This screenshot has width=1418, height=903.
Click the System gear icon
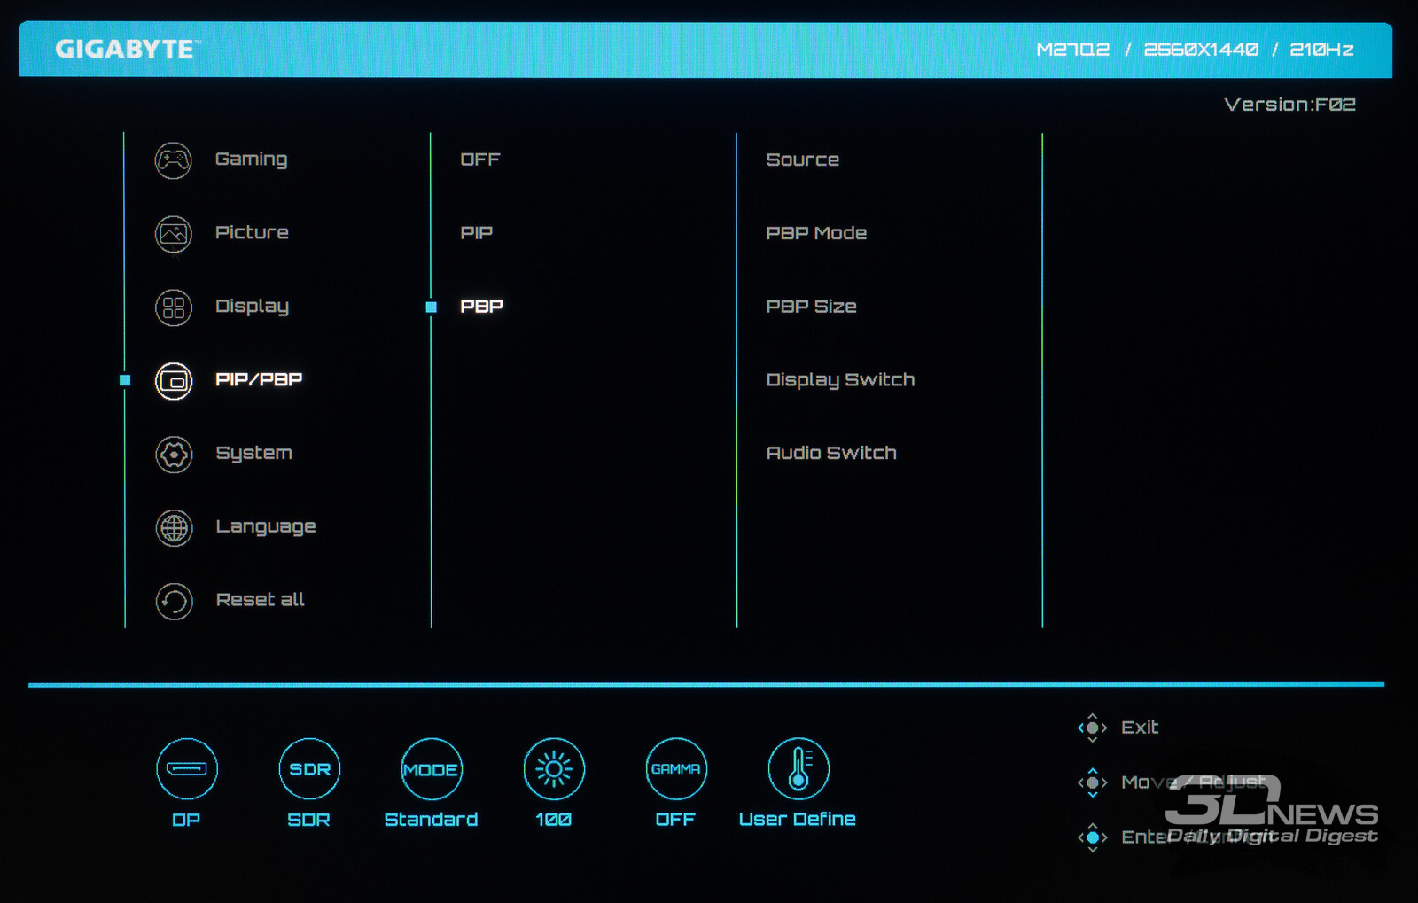click(174, 455)
